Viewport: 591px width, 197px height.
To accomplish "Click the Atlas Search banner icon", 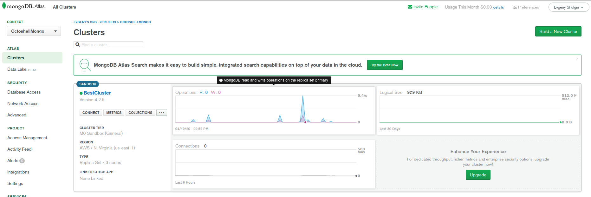I will (x=85, y=65).
